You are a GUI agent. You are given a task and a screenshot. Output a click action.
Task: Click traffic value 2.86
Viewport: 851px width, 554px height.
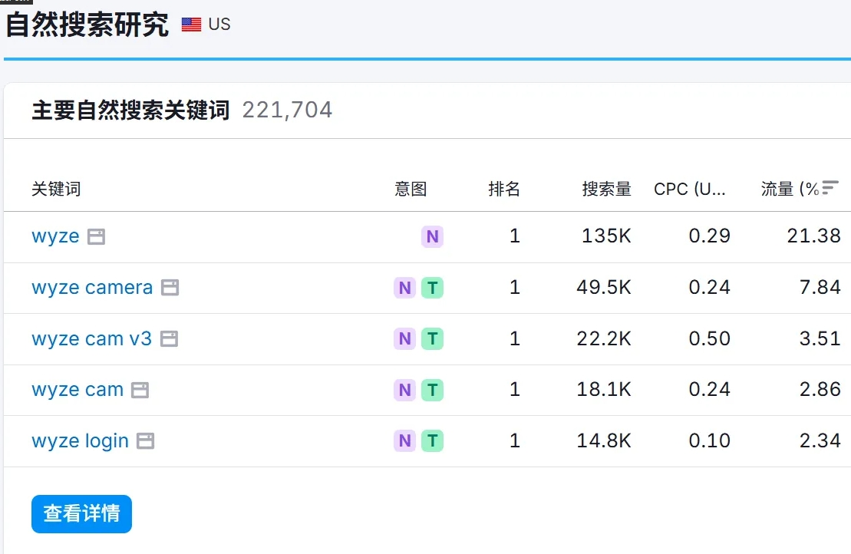[x=820, y=389]
